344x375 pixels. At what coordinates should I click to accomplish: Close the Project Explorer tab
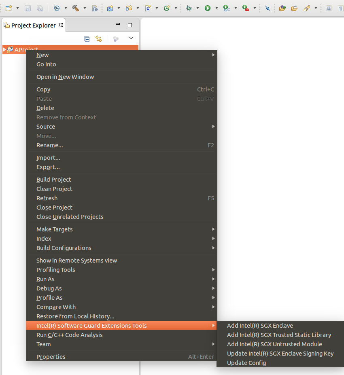tap(61, 25)
